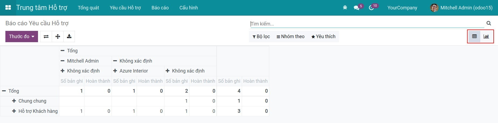Open the Báo cáo menu

click(160, 8)
